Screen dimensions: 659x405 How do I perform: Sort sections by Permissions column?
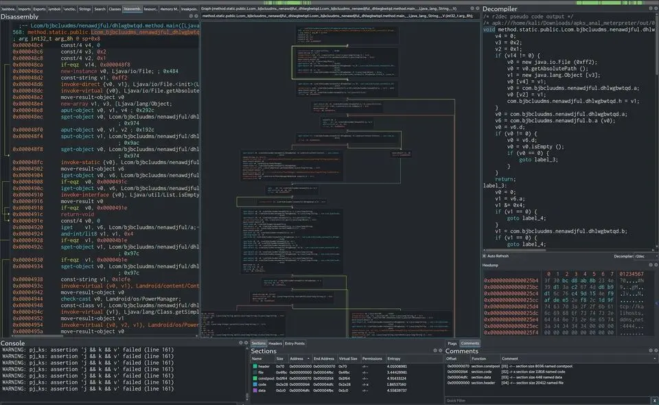[x=372, y=359]
